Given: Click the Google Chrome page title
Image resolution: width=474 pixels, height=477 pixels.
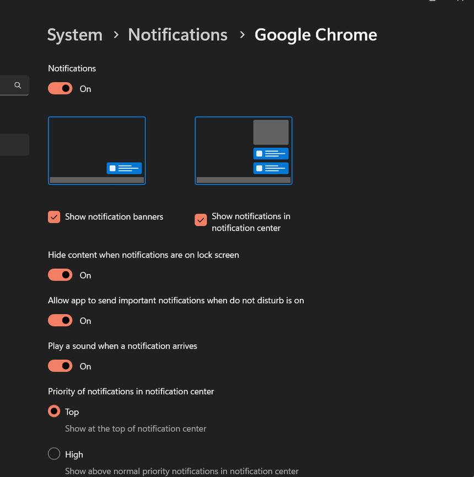Looking at the screenshot, I should (316, 35).
